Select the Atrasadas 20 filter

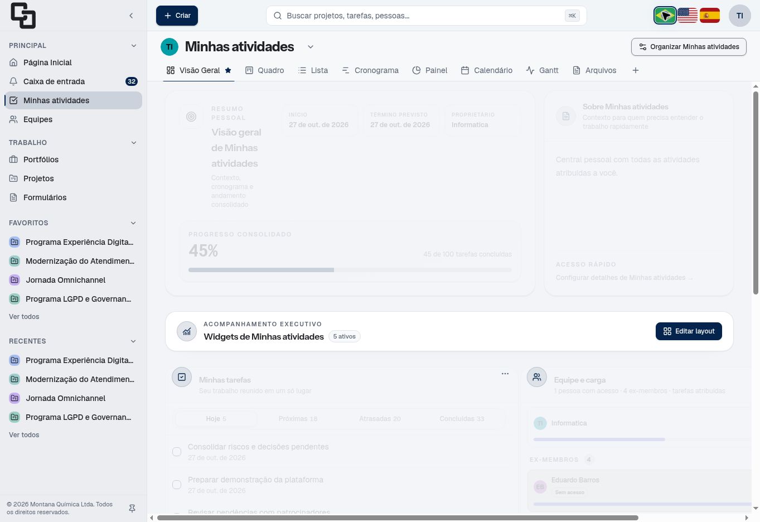click(x=380, y=419)
